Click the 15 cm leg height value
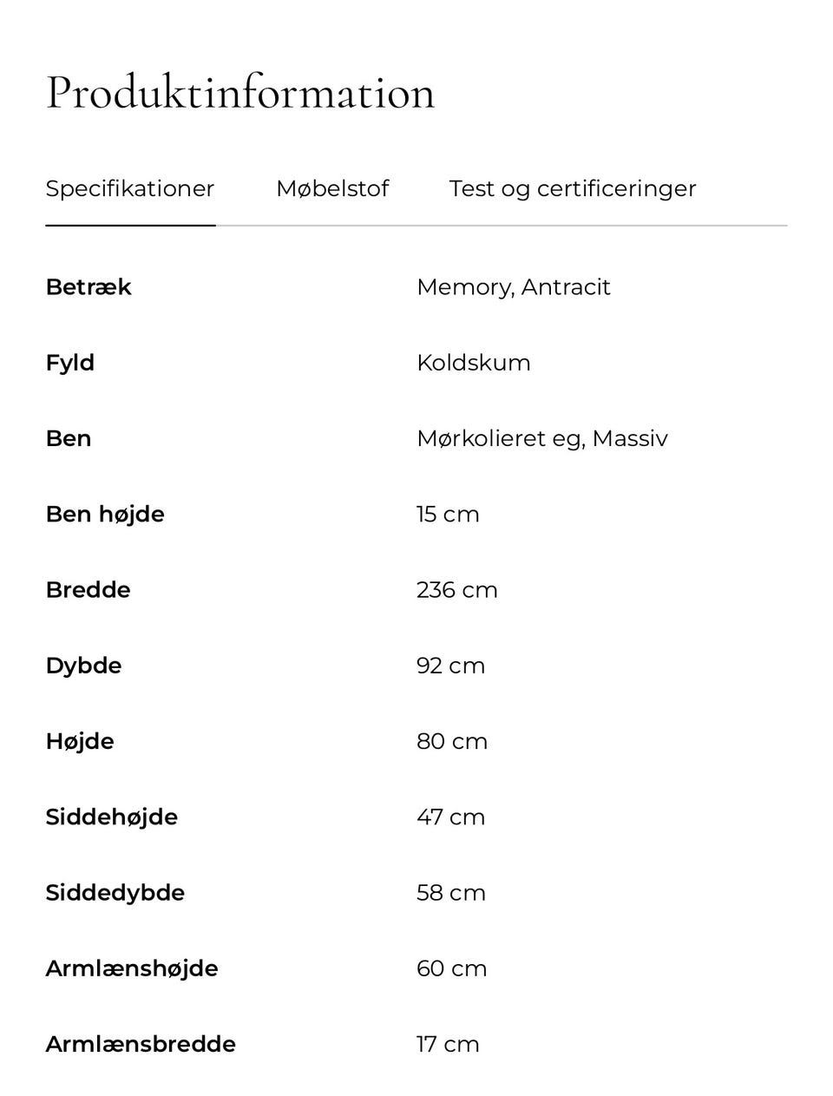Viewport: 833px width, 1096px height. pos(447,515)
